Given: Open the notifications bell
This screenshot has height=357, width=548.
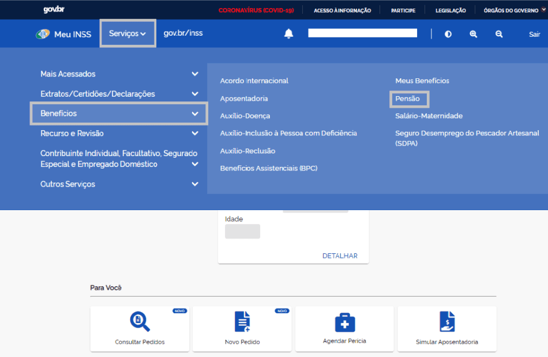Looking at the screenshot, I should (x=288, y=34).
